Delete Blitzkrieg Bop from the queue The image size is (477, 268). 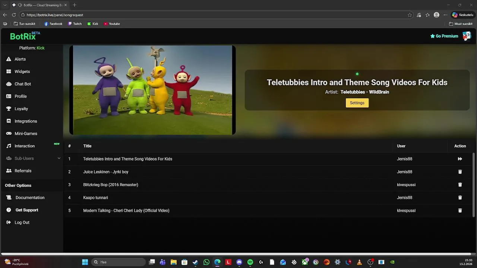[x=460, y=185]
